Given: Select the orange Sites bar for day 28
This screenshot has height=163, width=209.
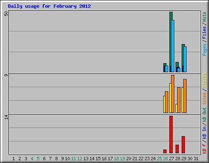Looking at the screenshot, I should point(179,100).
